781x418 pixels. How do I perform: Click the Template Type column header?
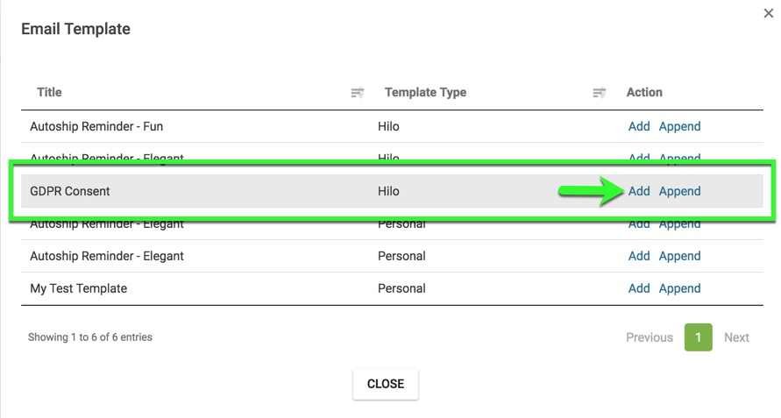coord(425,92)
